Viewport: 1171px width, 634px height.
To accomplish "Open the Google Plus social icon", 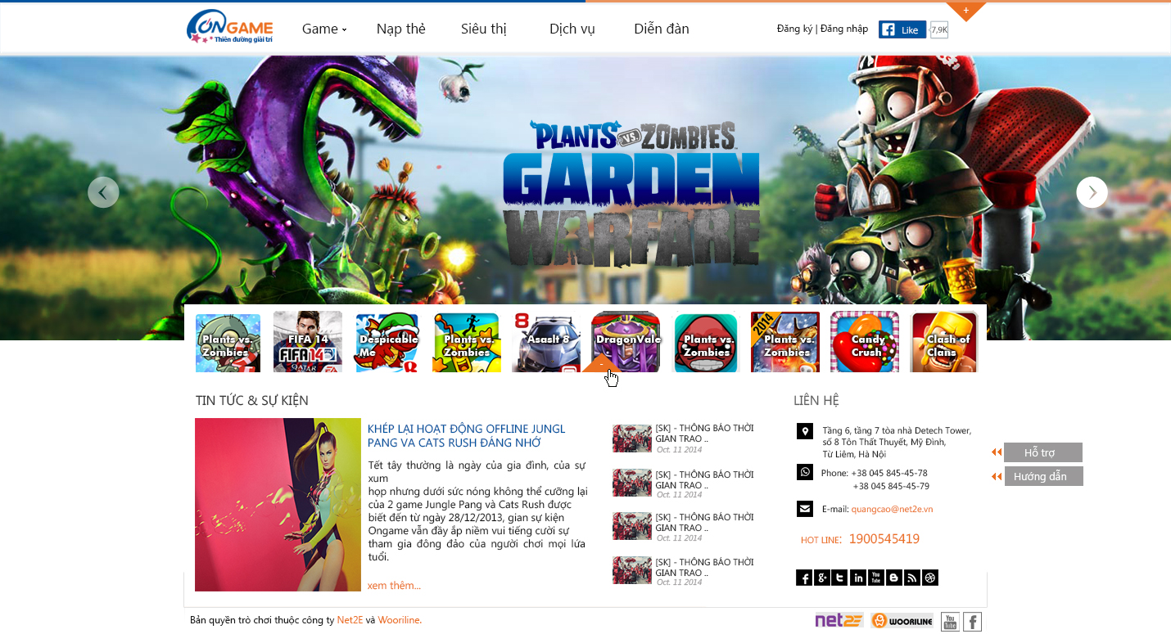I will [822, 578].
